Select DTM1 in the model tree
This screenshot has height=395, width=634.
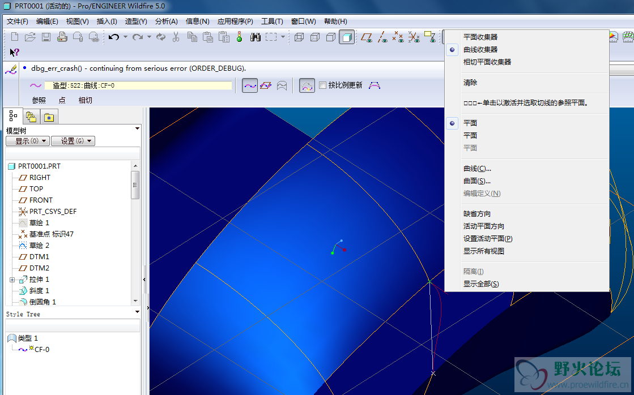click(x=39, y=257)
